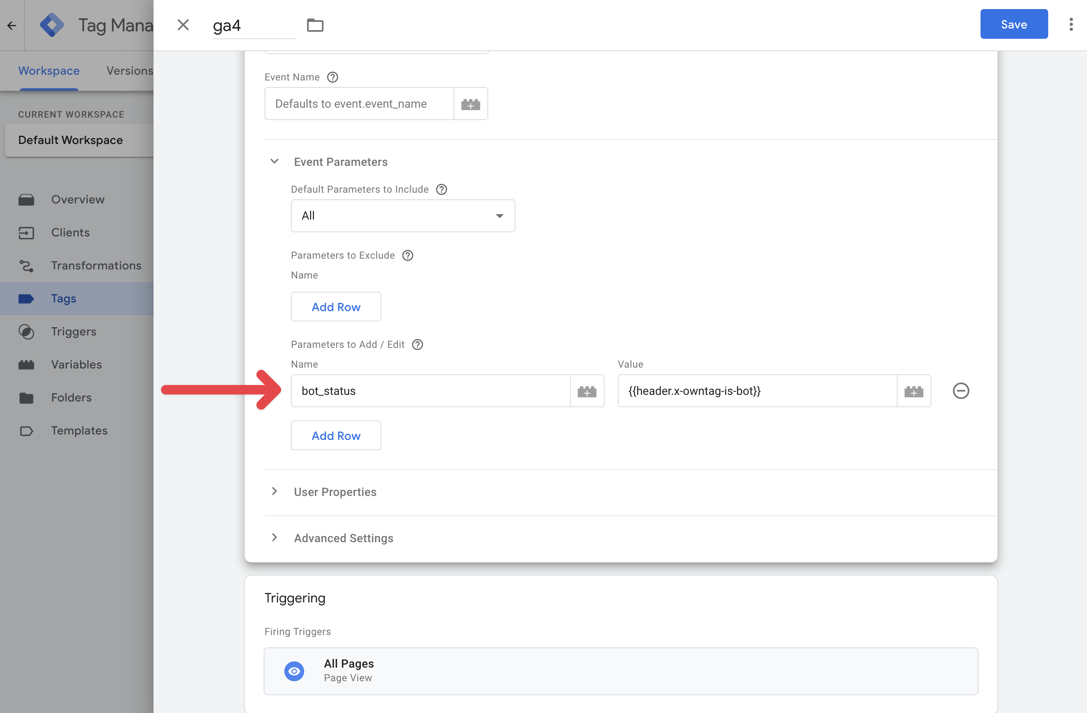Image resolution: width=1087 pixels, height=713 pixels.
Task: Click the folder icon next to tag name
Action: 315,25
